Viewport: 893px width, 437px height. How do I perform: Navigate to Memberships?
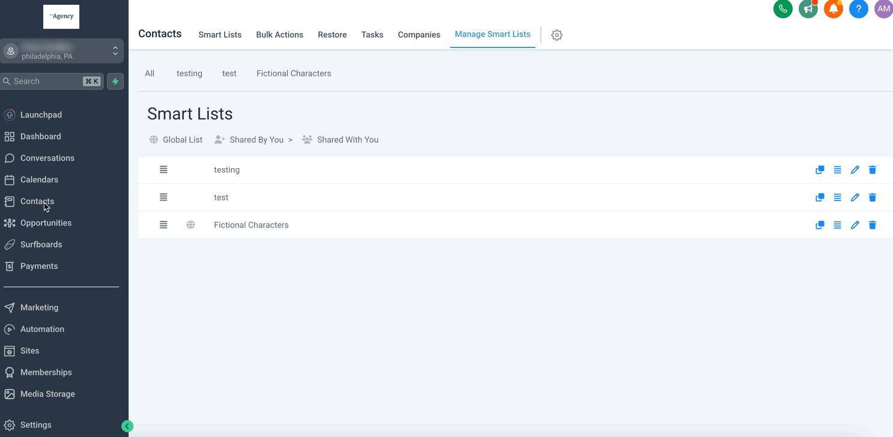point(46,372)
